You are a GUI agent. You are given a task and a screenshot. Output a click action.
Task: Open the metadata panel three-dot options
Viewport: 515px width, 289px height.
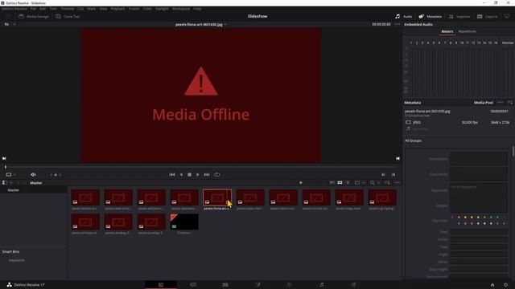click(500, 103)
